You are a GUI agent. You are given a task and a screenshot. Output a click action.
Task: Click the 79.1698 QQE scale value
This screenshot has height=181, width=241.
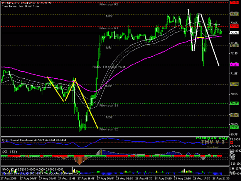click(x=235, y=139)
